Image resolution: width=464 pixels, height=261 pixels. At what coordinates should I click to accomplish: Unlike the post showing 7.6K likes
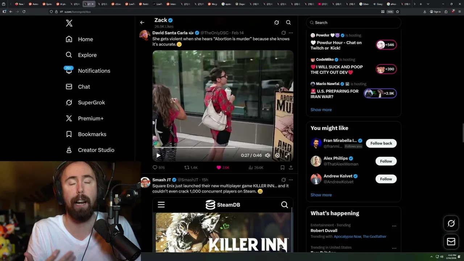[x=223, y=167]
